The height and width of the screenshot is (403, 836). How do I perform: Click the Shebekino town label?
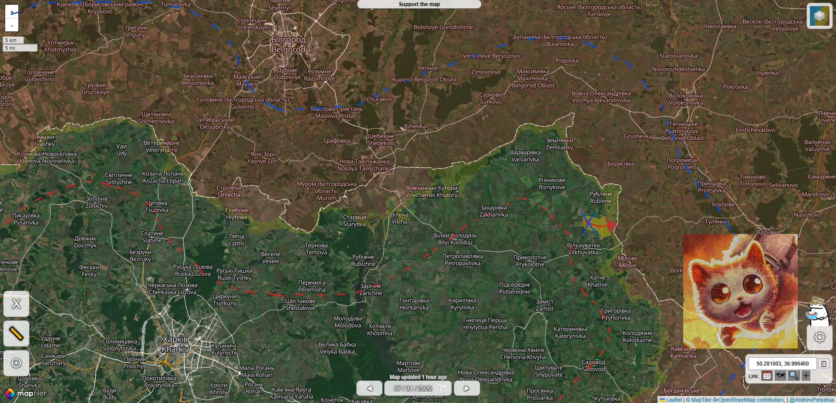381,139
